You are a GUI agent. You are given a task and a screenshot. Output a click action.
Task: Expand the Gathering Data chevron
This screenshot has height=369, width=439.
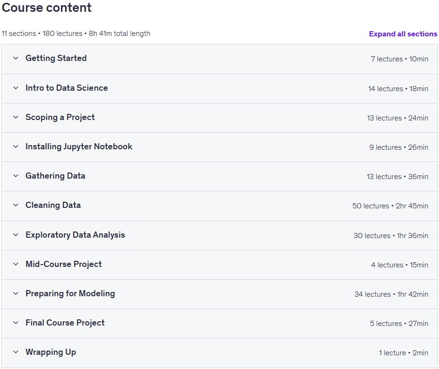coord(16,176)
